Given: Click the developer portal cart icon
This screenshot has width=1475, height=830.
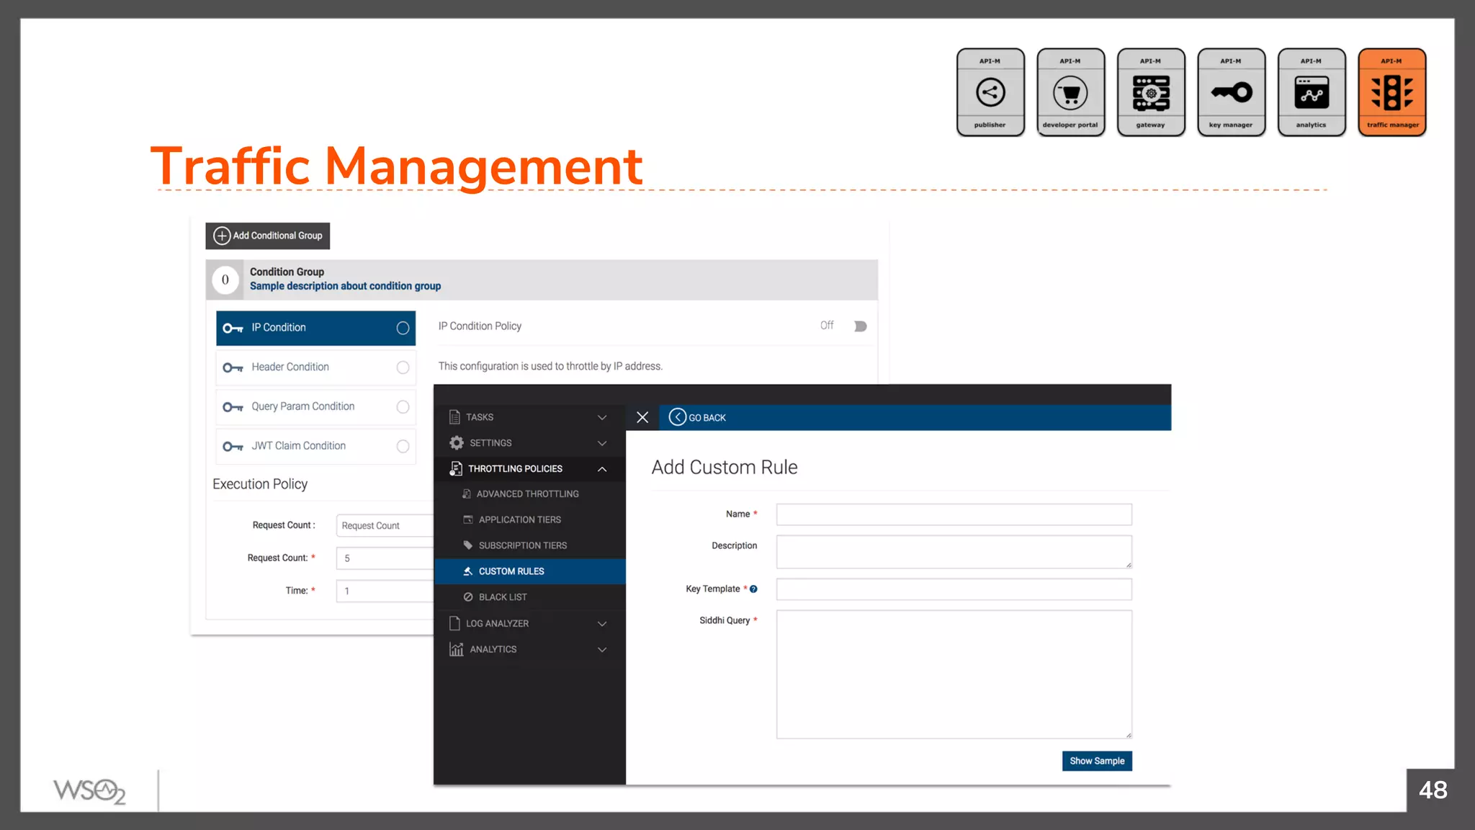Looking at the screenshot, I should click(x=1070, y=92).
